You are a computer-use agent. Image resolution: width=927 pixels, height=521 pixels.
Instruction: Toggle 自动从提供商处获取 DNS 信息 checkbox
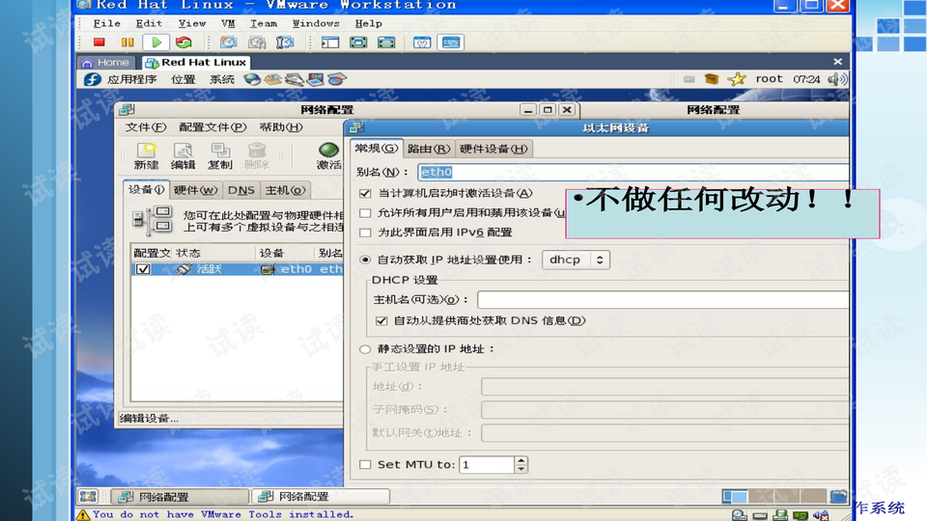click(381, 320)
